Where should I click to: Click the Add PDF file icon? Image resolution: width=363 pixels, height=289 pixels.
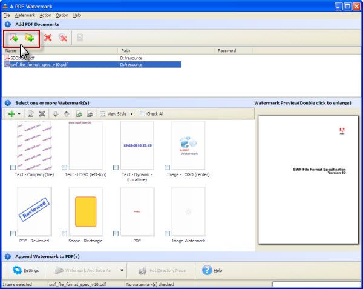(x=14, y=38)
